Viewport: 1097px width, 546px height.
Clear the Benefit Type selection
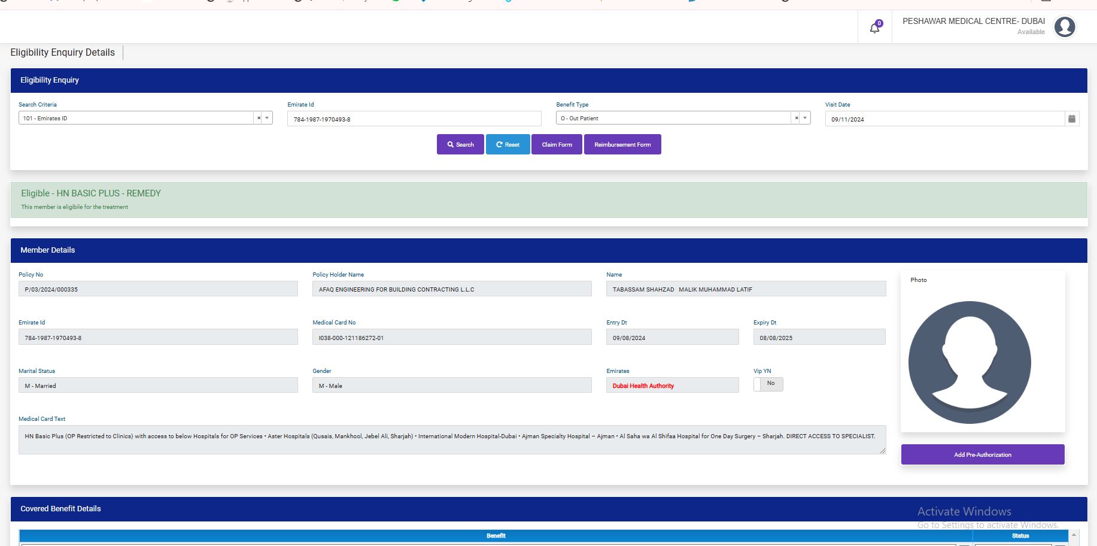point(796,119)
